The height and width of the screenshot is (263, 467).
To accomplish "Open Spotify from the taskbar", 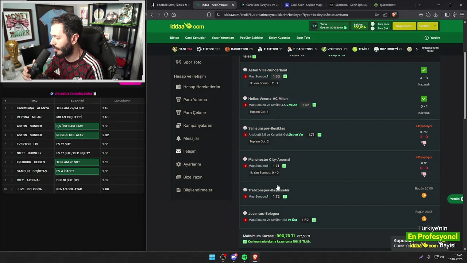I will pyautogui.click(x=244, y=257).
